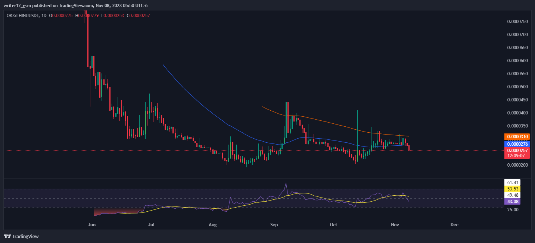Click the OKX:LHINUUSDT symbol label
This screenshot has width=535, height=243.
(23, 15)
